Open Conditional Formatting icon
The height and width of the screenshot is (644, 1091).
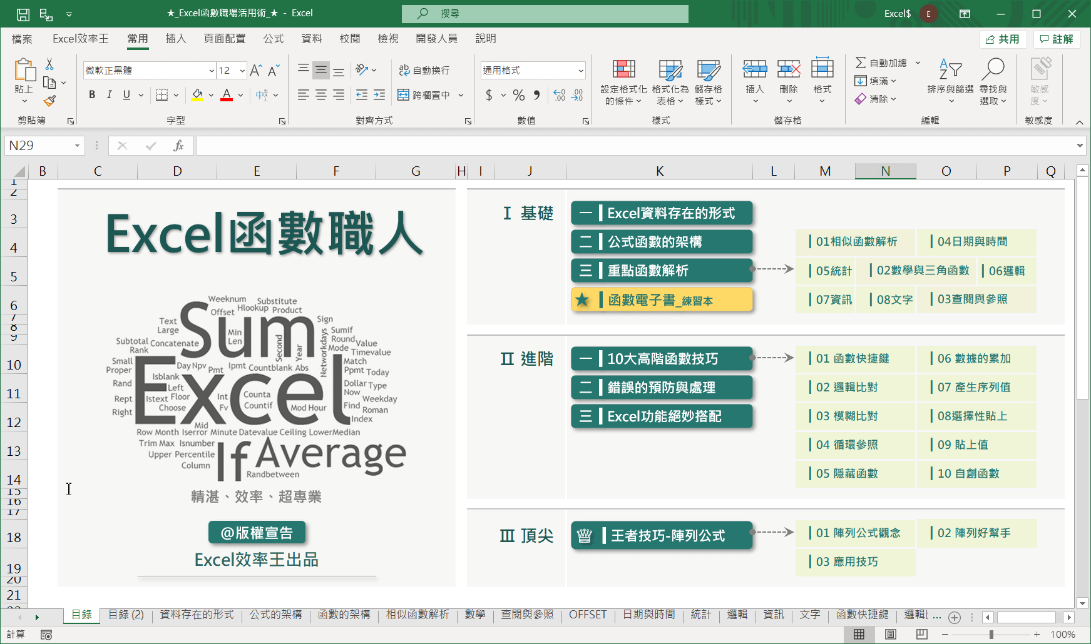[623, 69]
